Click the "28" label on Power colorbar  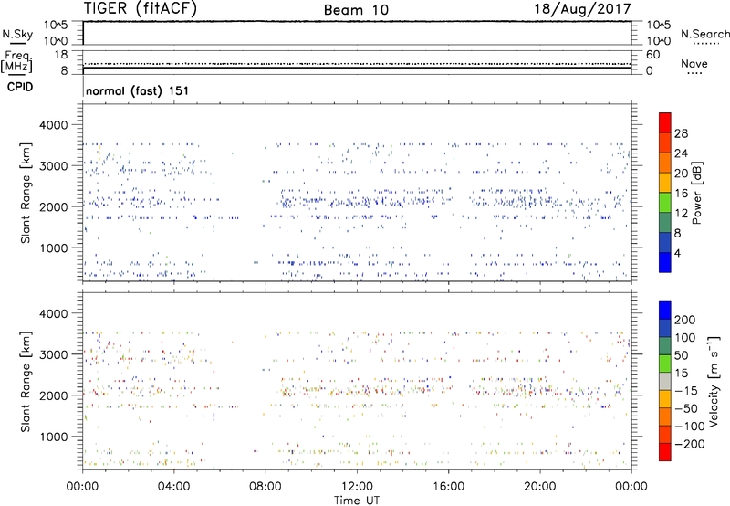pyautogui.click(x=681, y=133)
